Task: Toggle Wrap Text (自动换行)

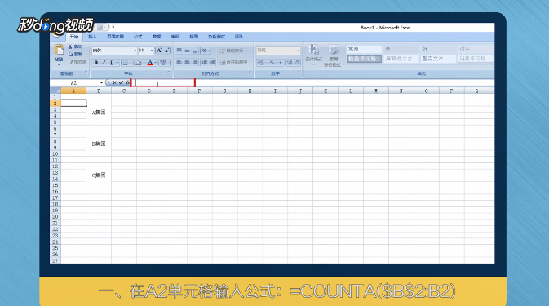Action: 232,51
